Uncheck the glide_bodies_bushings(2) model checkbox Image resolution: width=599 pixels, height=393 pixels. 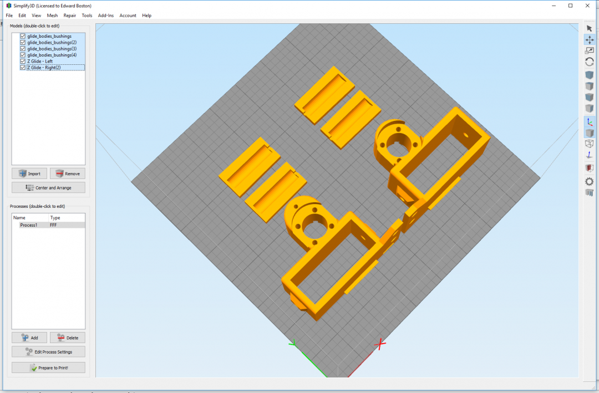(x=23, y=43)
